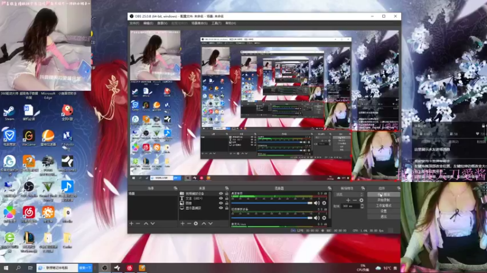This screenshot has width=487, height=273.
Task: Mute the 桌面音频 mixer channel
Action: pyautogui.click(x=317, y=203)
